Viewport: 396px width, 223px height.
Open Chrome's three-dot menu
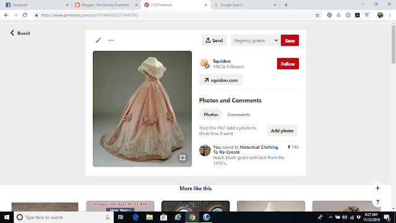point(390,15)
